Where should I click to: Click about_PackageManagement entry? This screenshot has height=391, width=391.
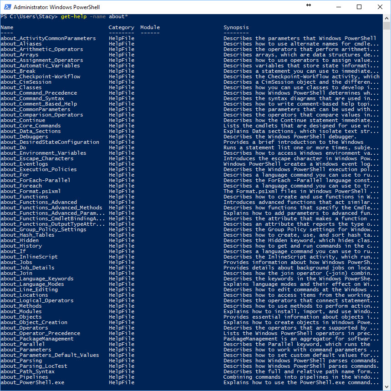pos(37,339)
